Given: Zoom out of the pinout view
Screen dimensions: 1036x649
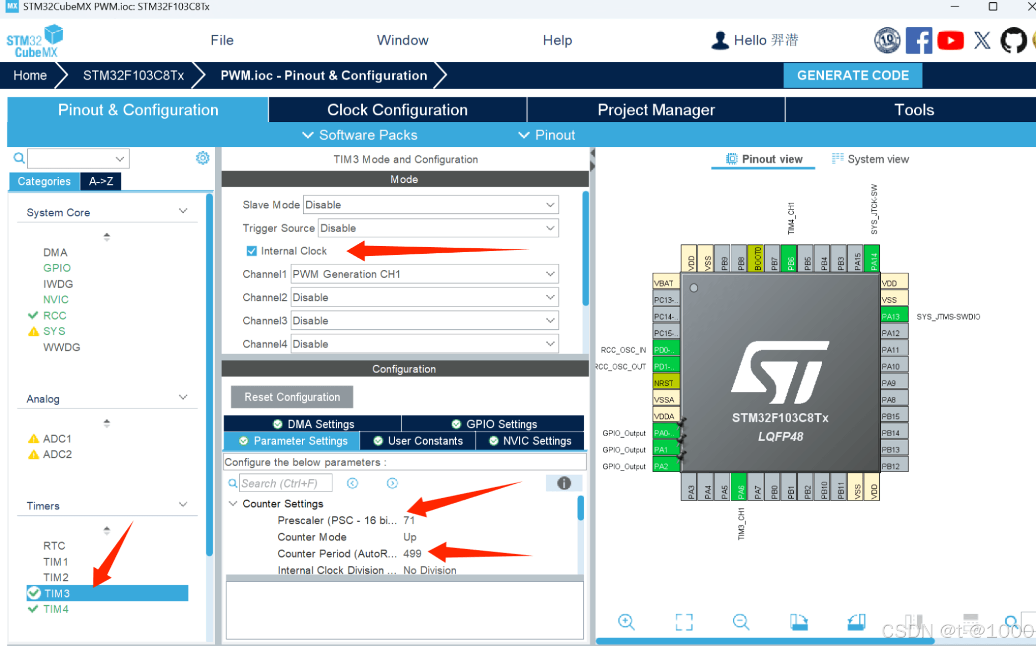Looking at the screenshot, I should tap(741, 622).
